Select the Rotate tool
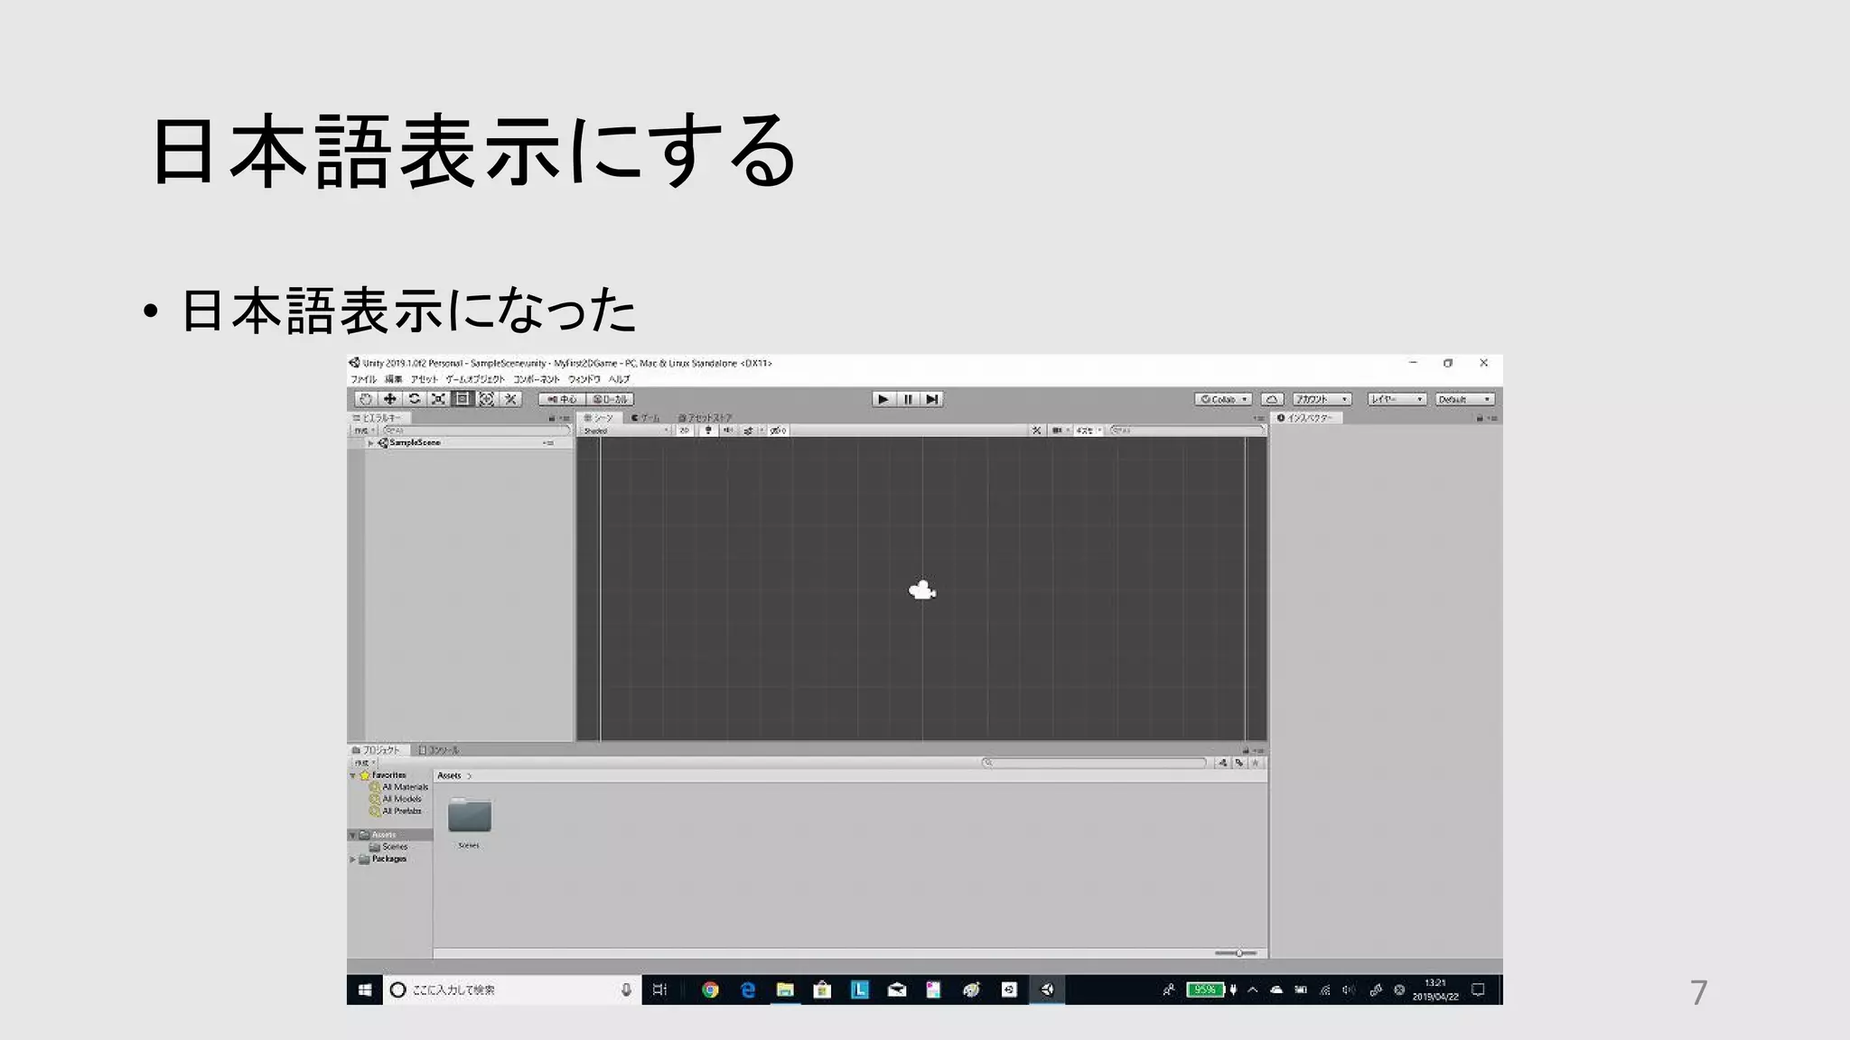Screen dimensions: 1850x1040 tap(415, 399)
